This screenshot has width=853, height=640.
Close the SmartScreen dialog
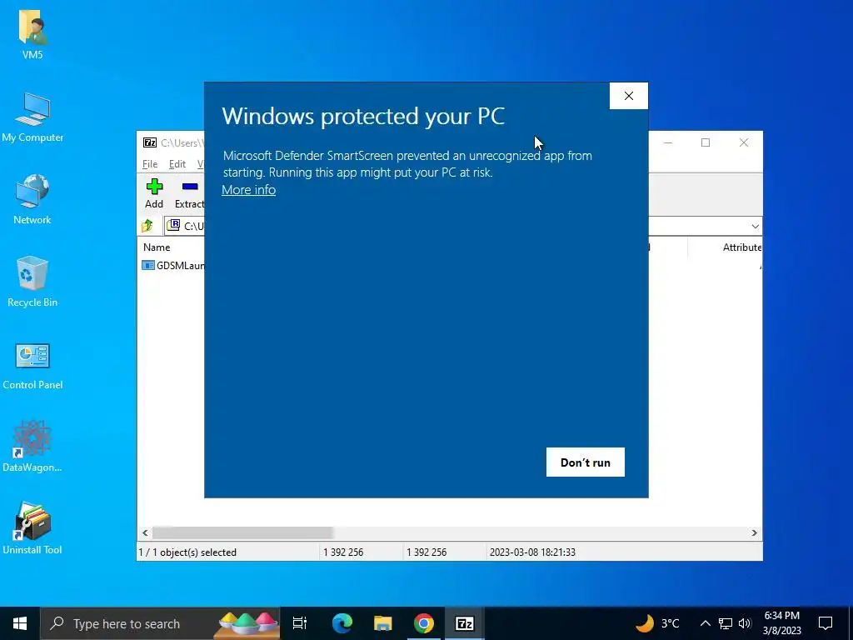coord(629,96)
